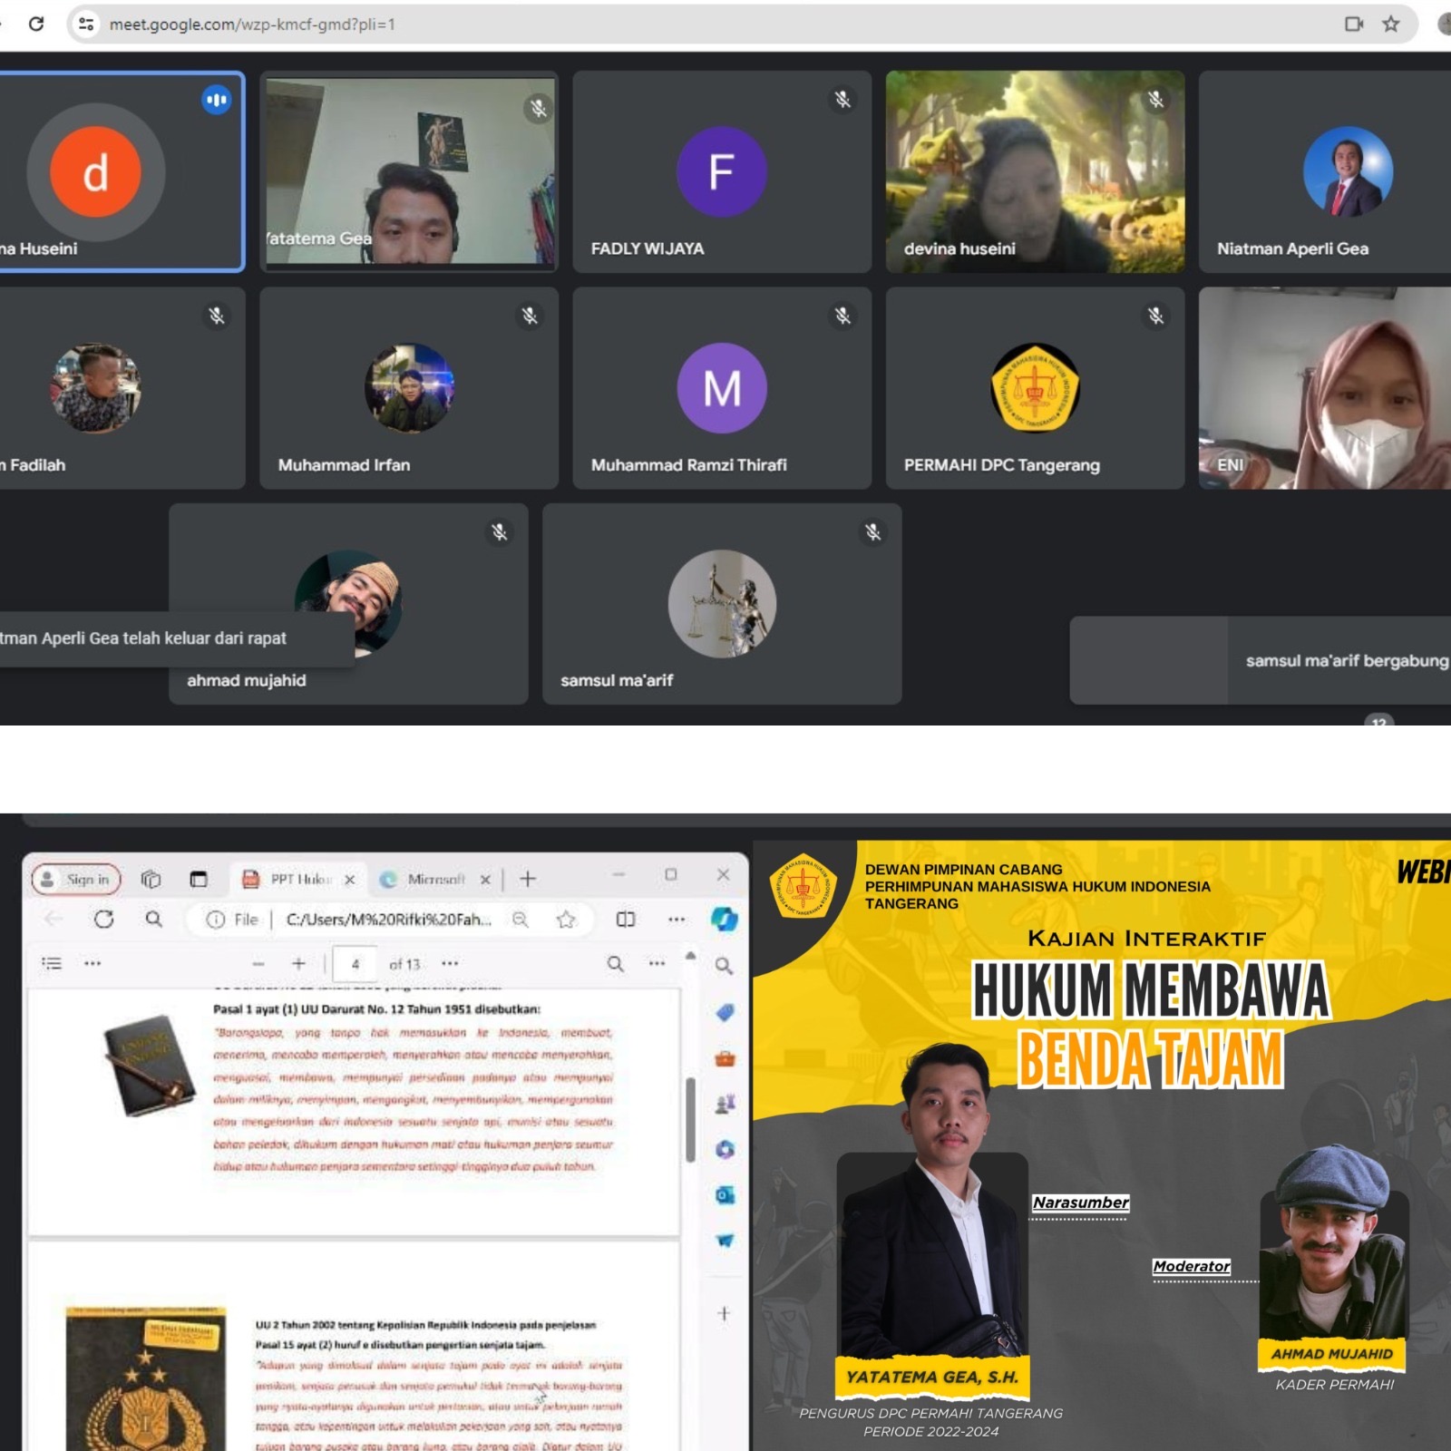Click the Copilot icon in Edge toolbar
Image resolution: width=1451 pixels, height=1451 pixels.
coord(724,920)
